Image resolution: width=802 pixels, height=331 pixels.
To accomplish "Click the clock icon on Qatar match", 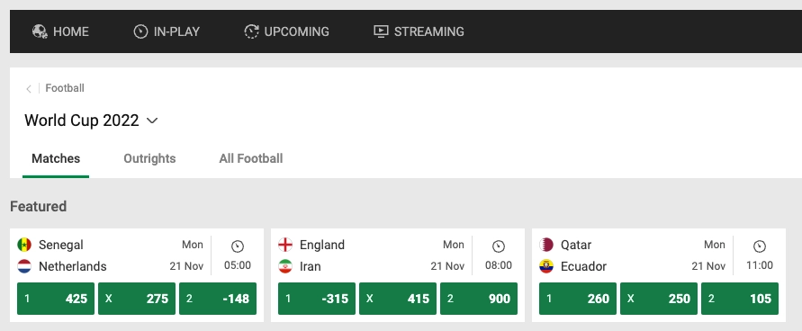I will point(760,246).
